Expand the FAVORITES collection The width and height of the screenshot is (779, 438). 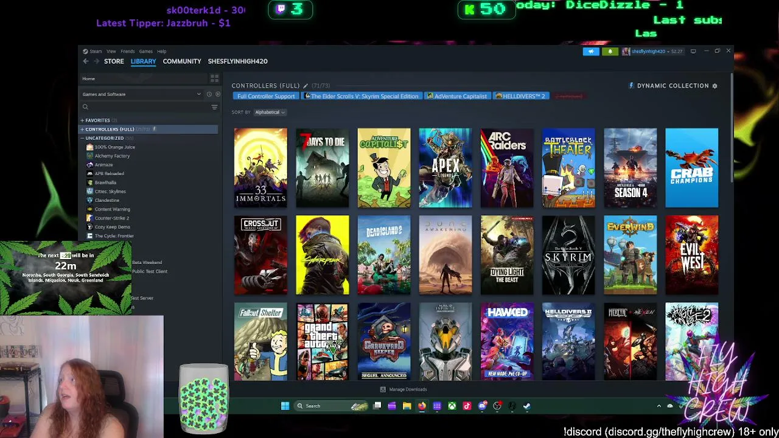pyautogui.click(x=82, y=120)
